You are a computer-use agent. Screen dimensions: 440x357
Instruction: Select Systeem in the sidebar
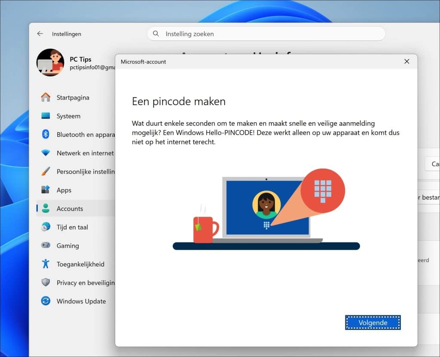[x=76, y=116]
